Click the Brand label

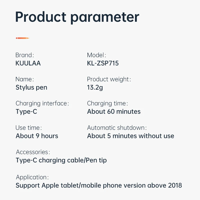24,55
